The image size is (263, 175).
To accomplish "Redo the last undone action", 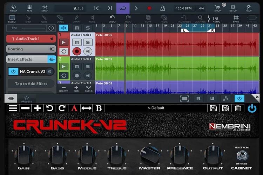I will [128, 19].
